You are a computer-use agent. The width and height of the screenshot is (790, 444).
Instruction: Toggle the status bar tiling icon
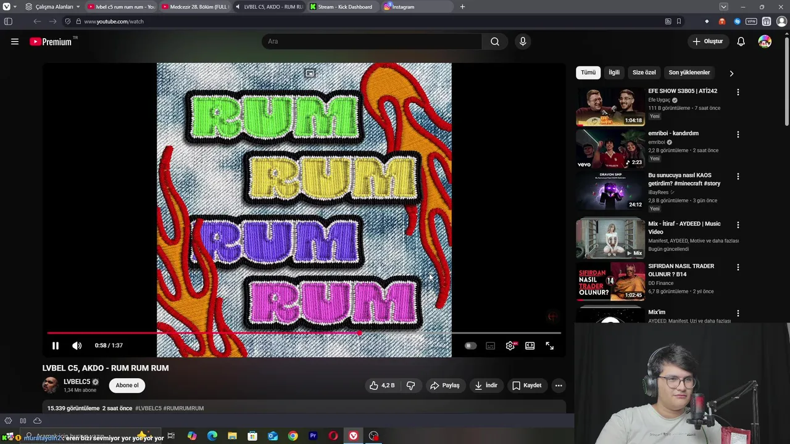pyautogui.click(x=23, y=421)
